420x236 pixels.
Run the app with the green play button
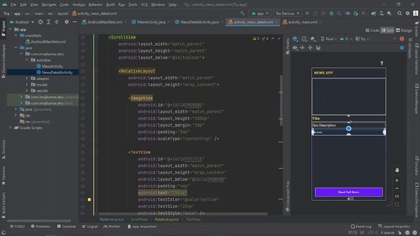[307, 13]
